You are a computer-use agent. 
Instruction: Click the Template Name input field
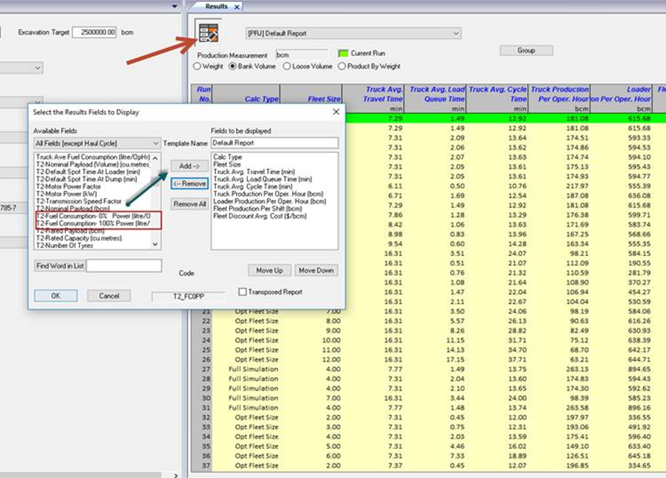[x=274, y=143]
